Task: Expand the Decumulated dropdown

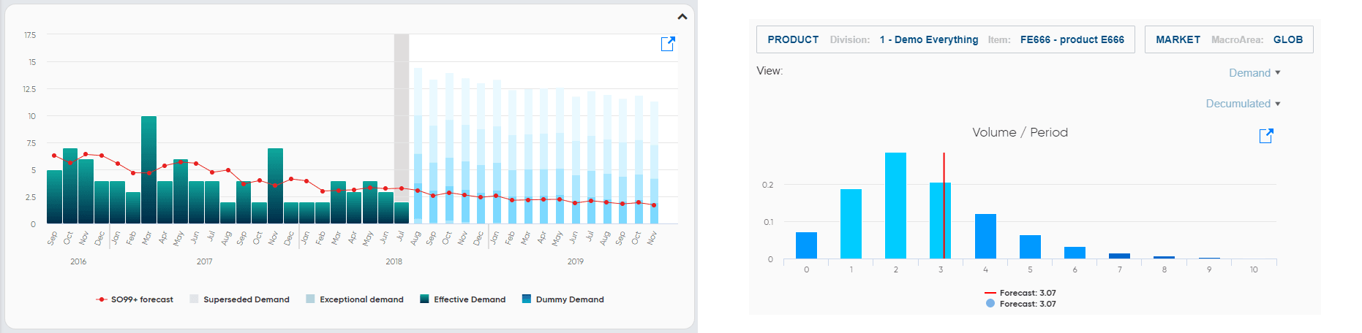Action: point(1243,104)
